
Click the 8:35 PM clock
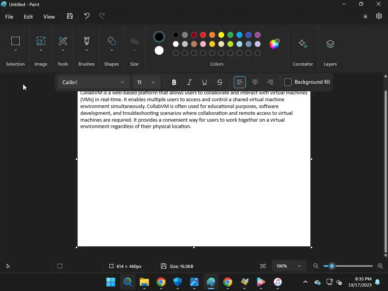(363, 279)
